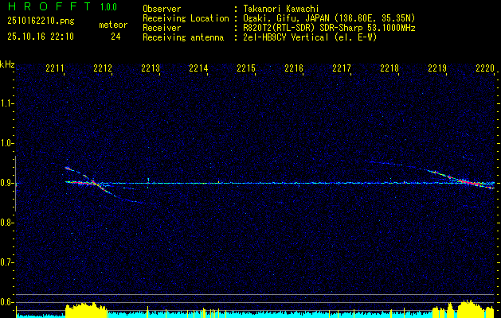Click R820T2(RTL-SDR) SDR-Sharp 53.1000MHz text
Screen dimensions: 501x318
(x=329, y=28)
